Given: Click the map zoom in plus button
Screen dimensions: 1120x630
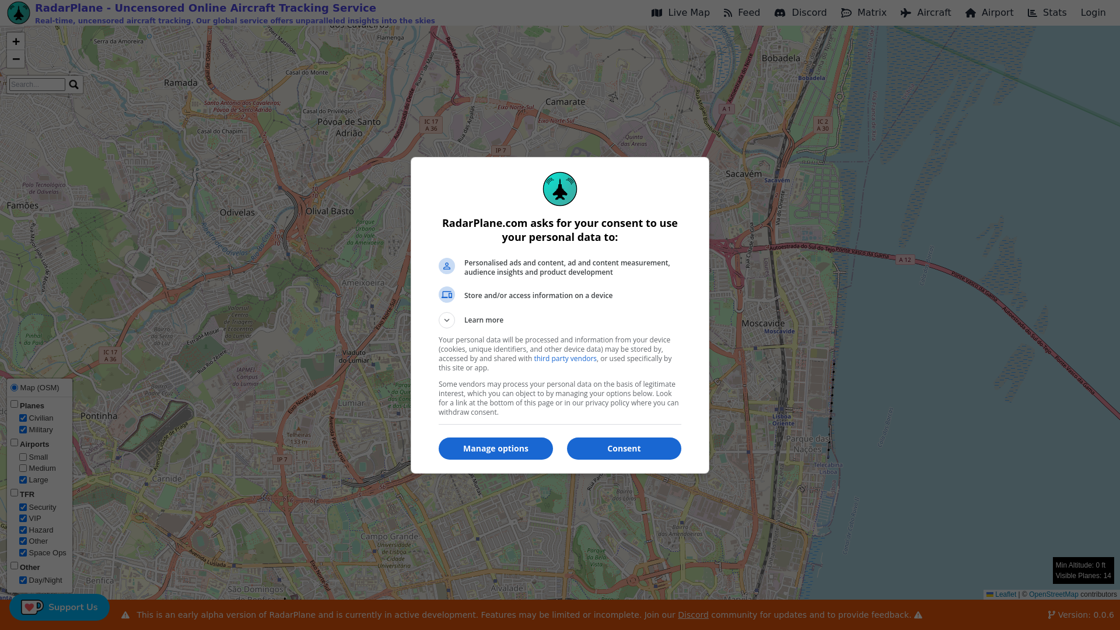Looking at the screenshot, I should (16, 41).
